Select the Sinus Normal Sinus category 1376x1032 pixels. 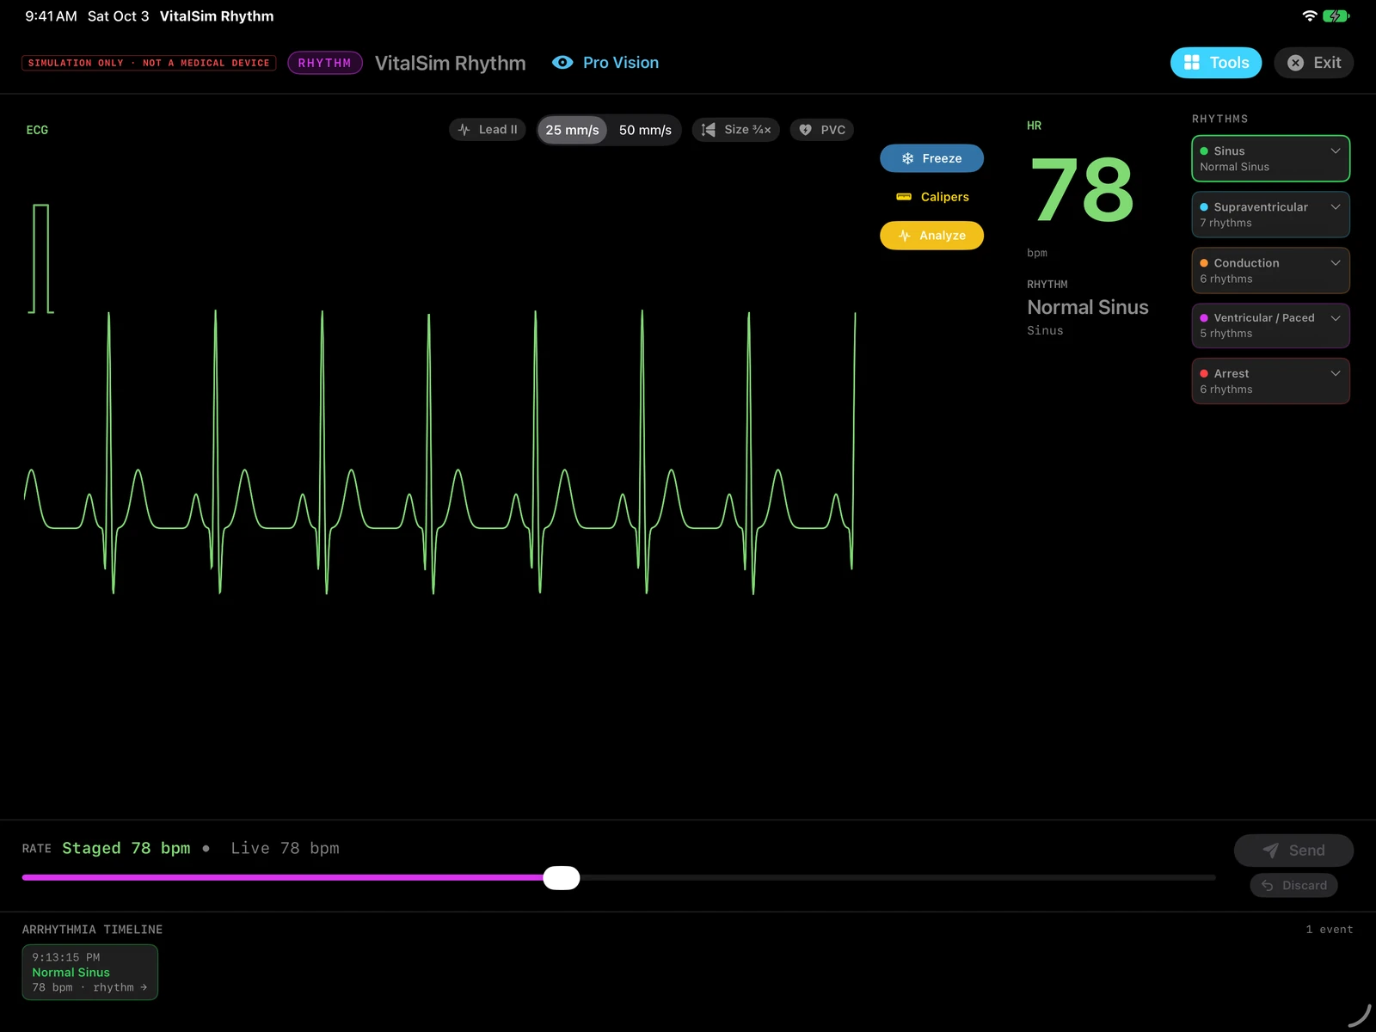click(1270, 158)
